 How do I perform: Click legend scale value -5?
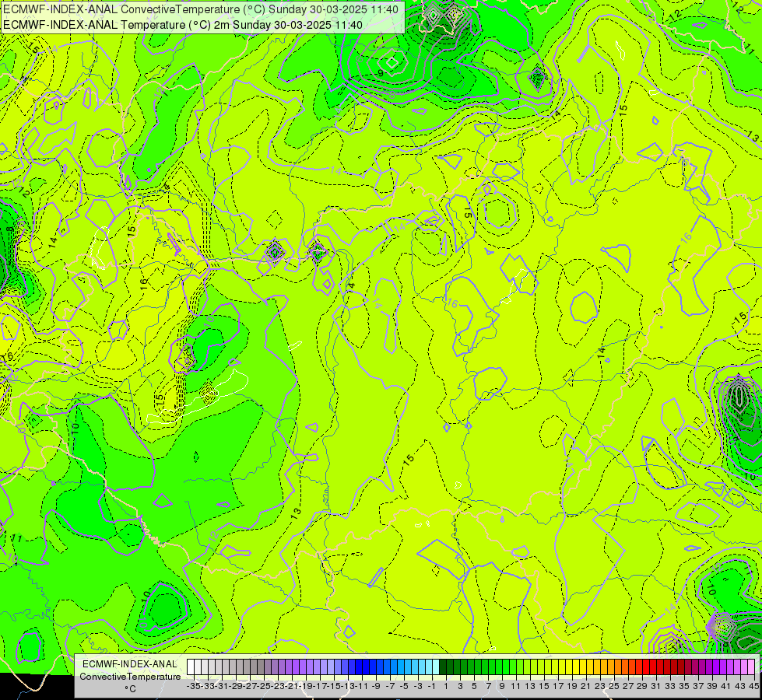(404, 686)
